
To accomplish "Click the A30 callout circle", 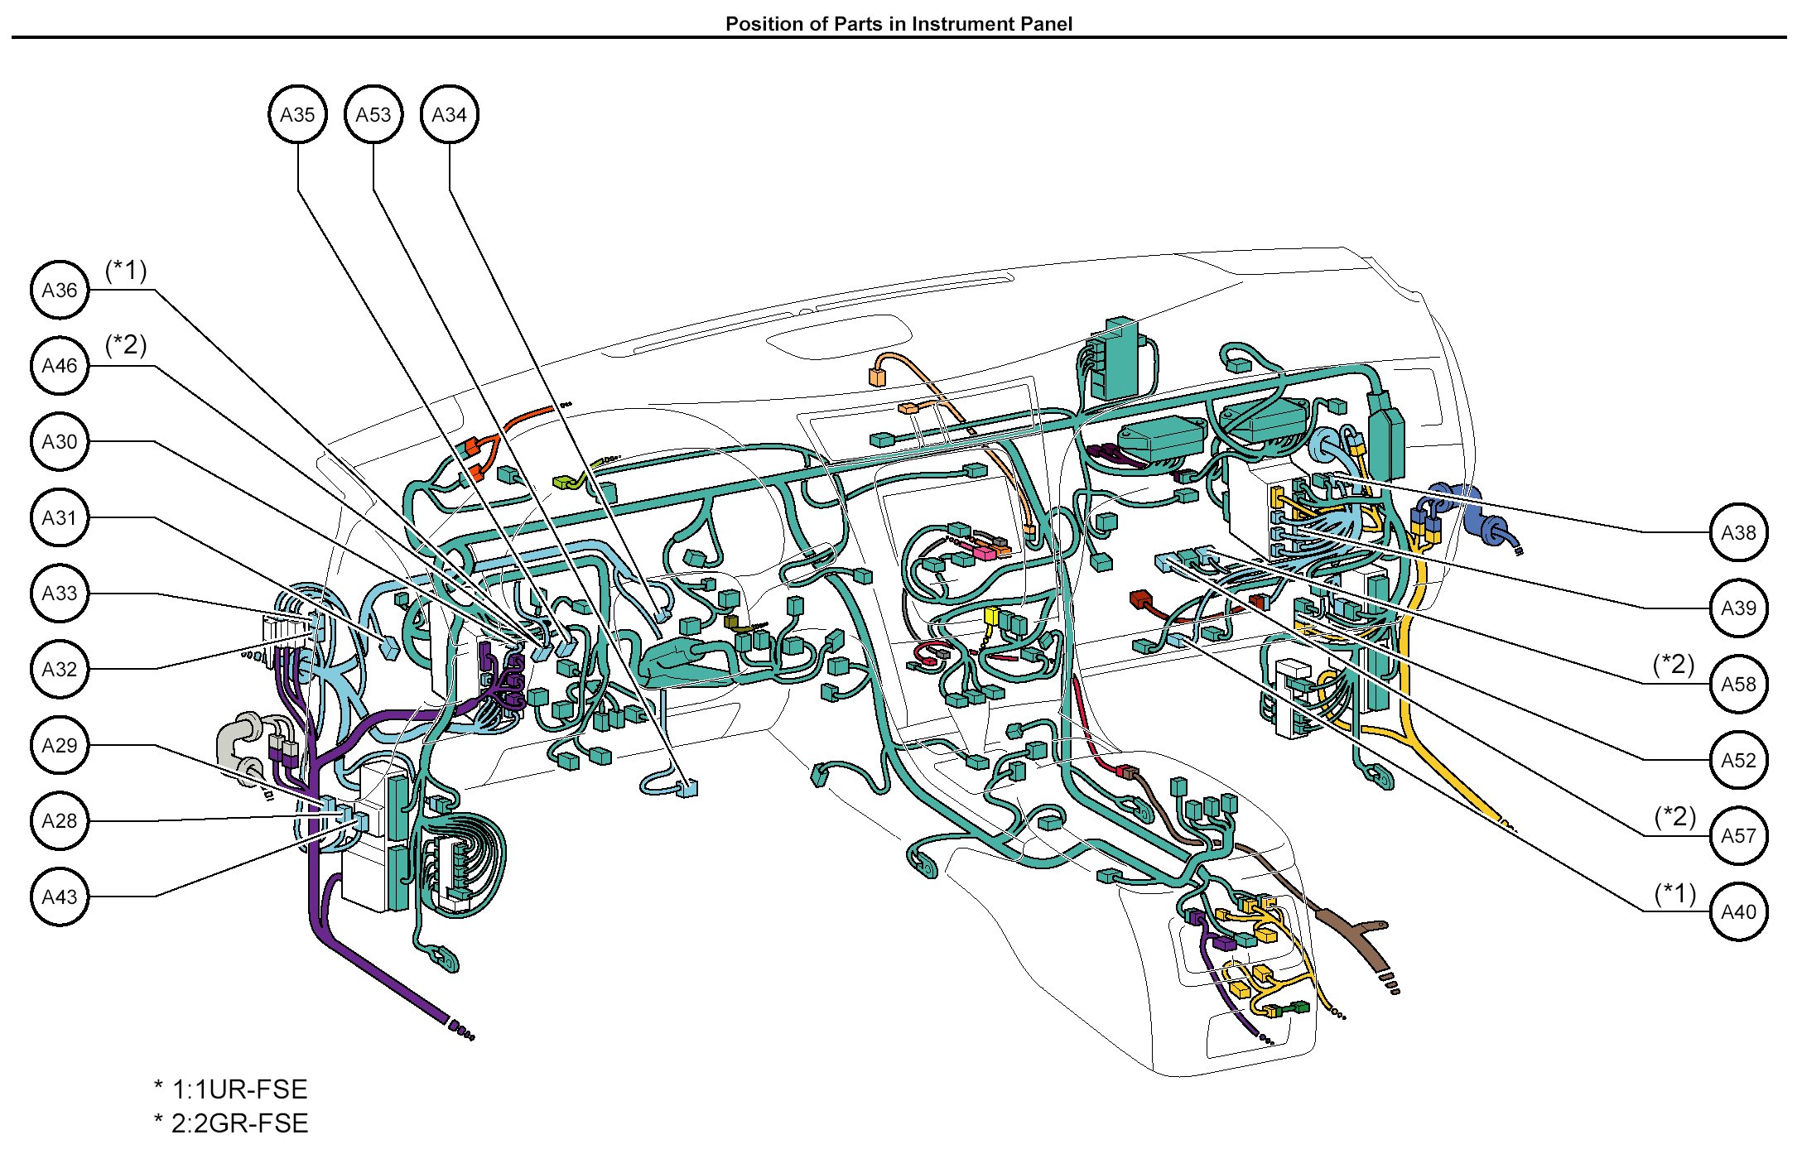I will (60, 441).
